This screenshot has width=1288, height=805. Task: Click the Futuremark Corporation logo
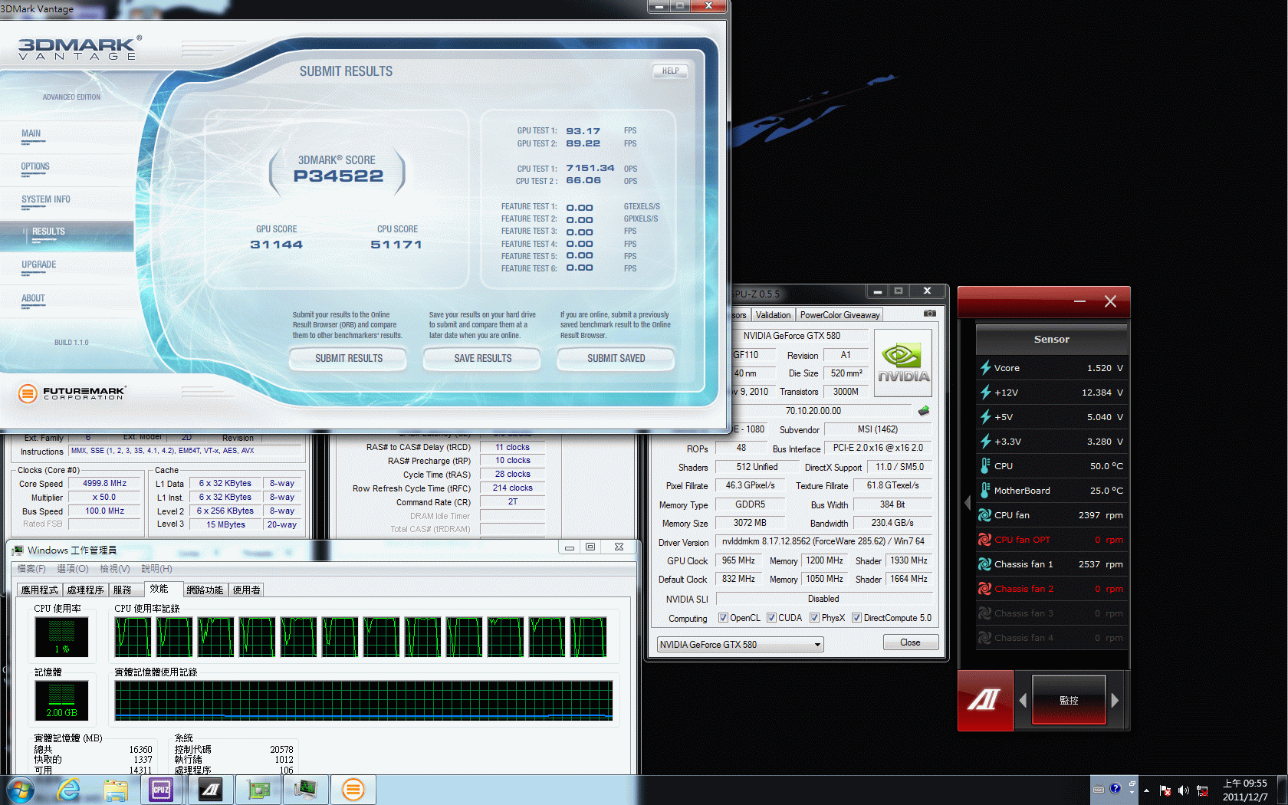coord(71,393)
